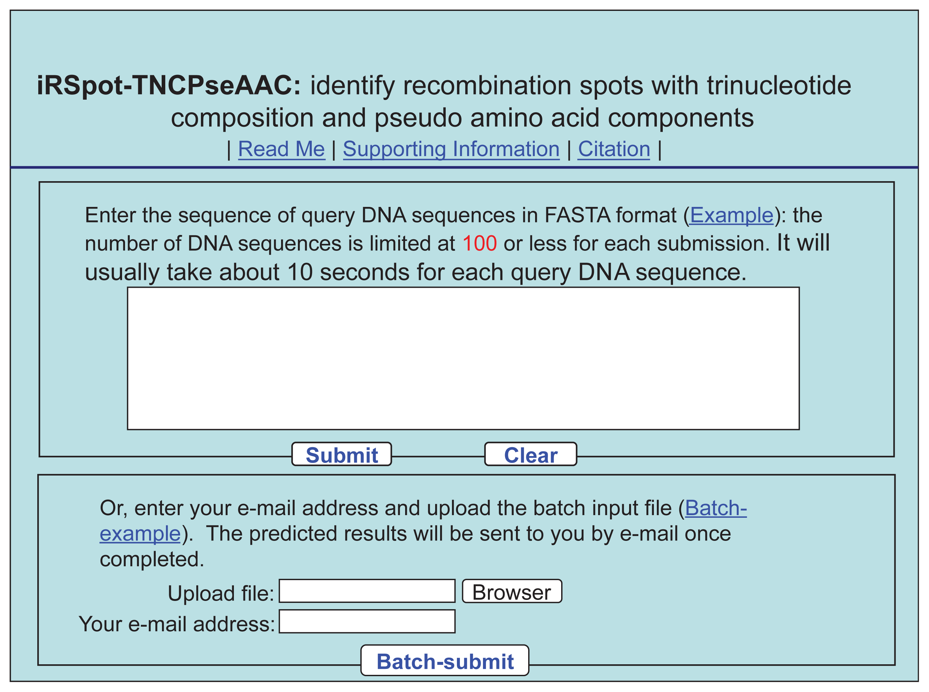929x692 pixels.
Task: Open the Batch-example link
Action: pos(716,508)
